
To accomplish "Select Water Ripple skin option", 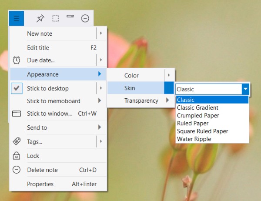I will coord(212,139).
